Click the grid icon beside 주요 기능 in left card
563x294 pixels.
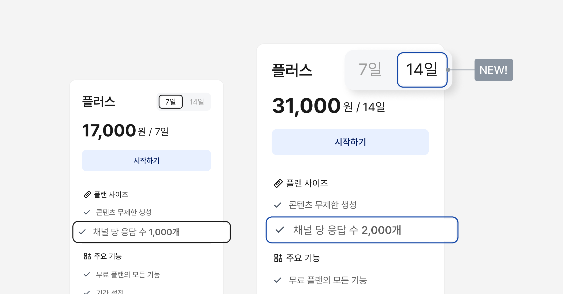[x=87, y=256]
